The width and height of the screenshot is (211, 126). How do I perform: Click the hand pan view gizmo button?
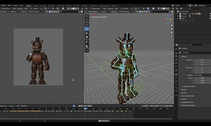[171, 29]
